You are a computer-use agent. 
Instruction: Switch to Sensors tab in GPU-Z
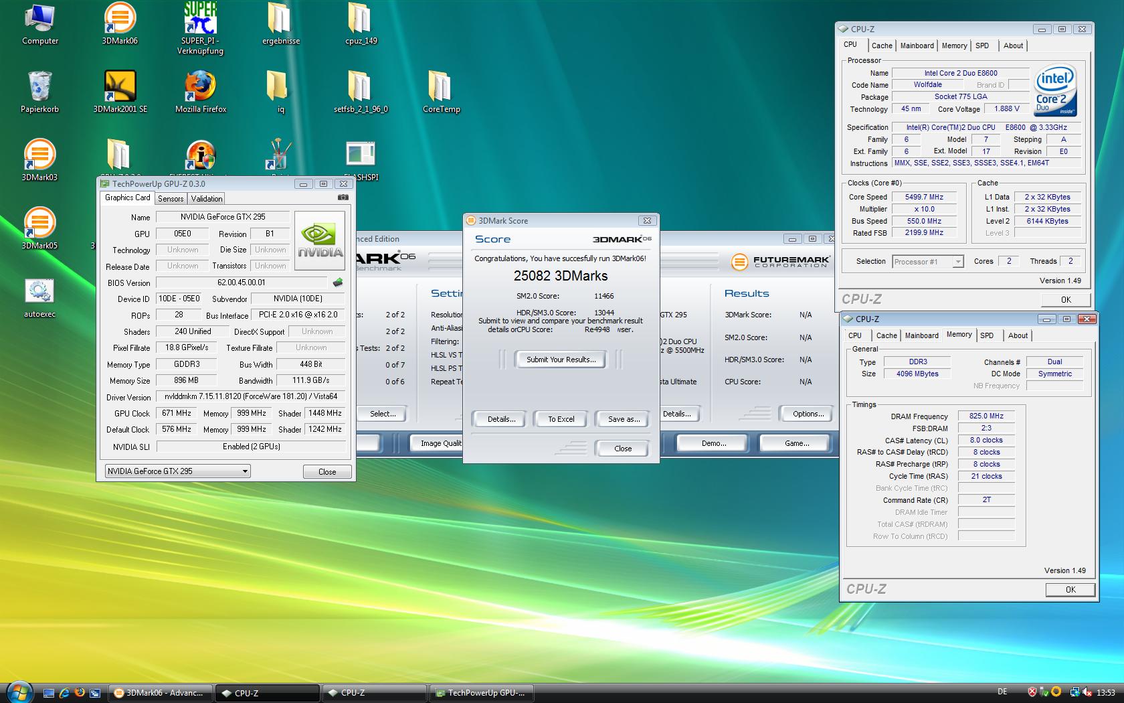point(171,199)
